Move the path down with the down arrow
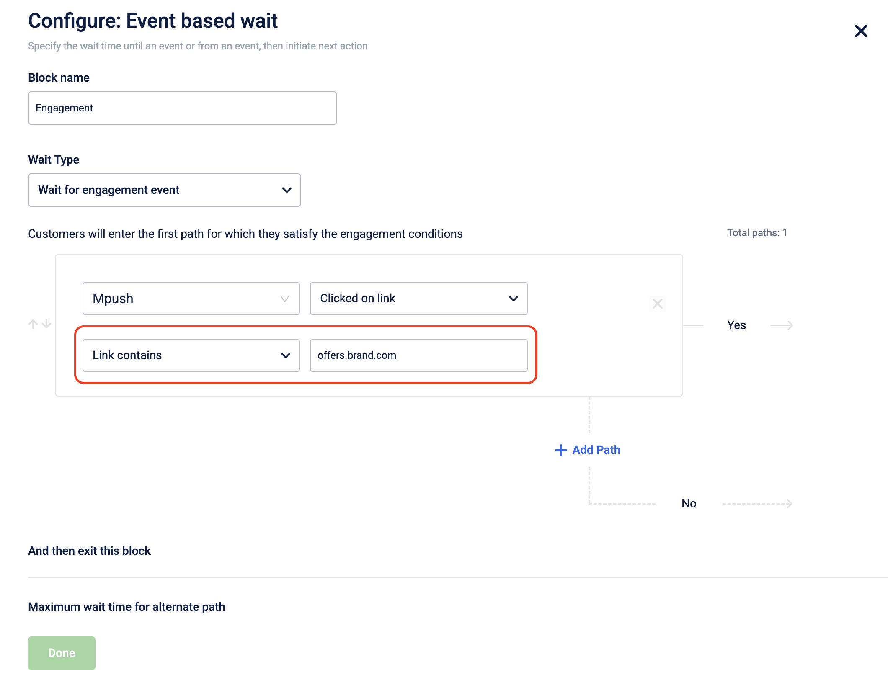 coord(46,324)
